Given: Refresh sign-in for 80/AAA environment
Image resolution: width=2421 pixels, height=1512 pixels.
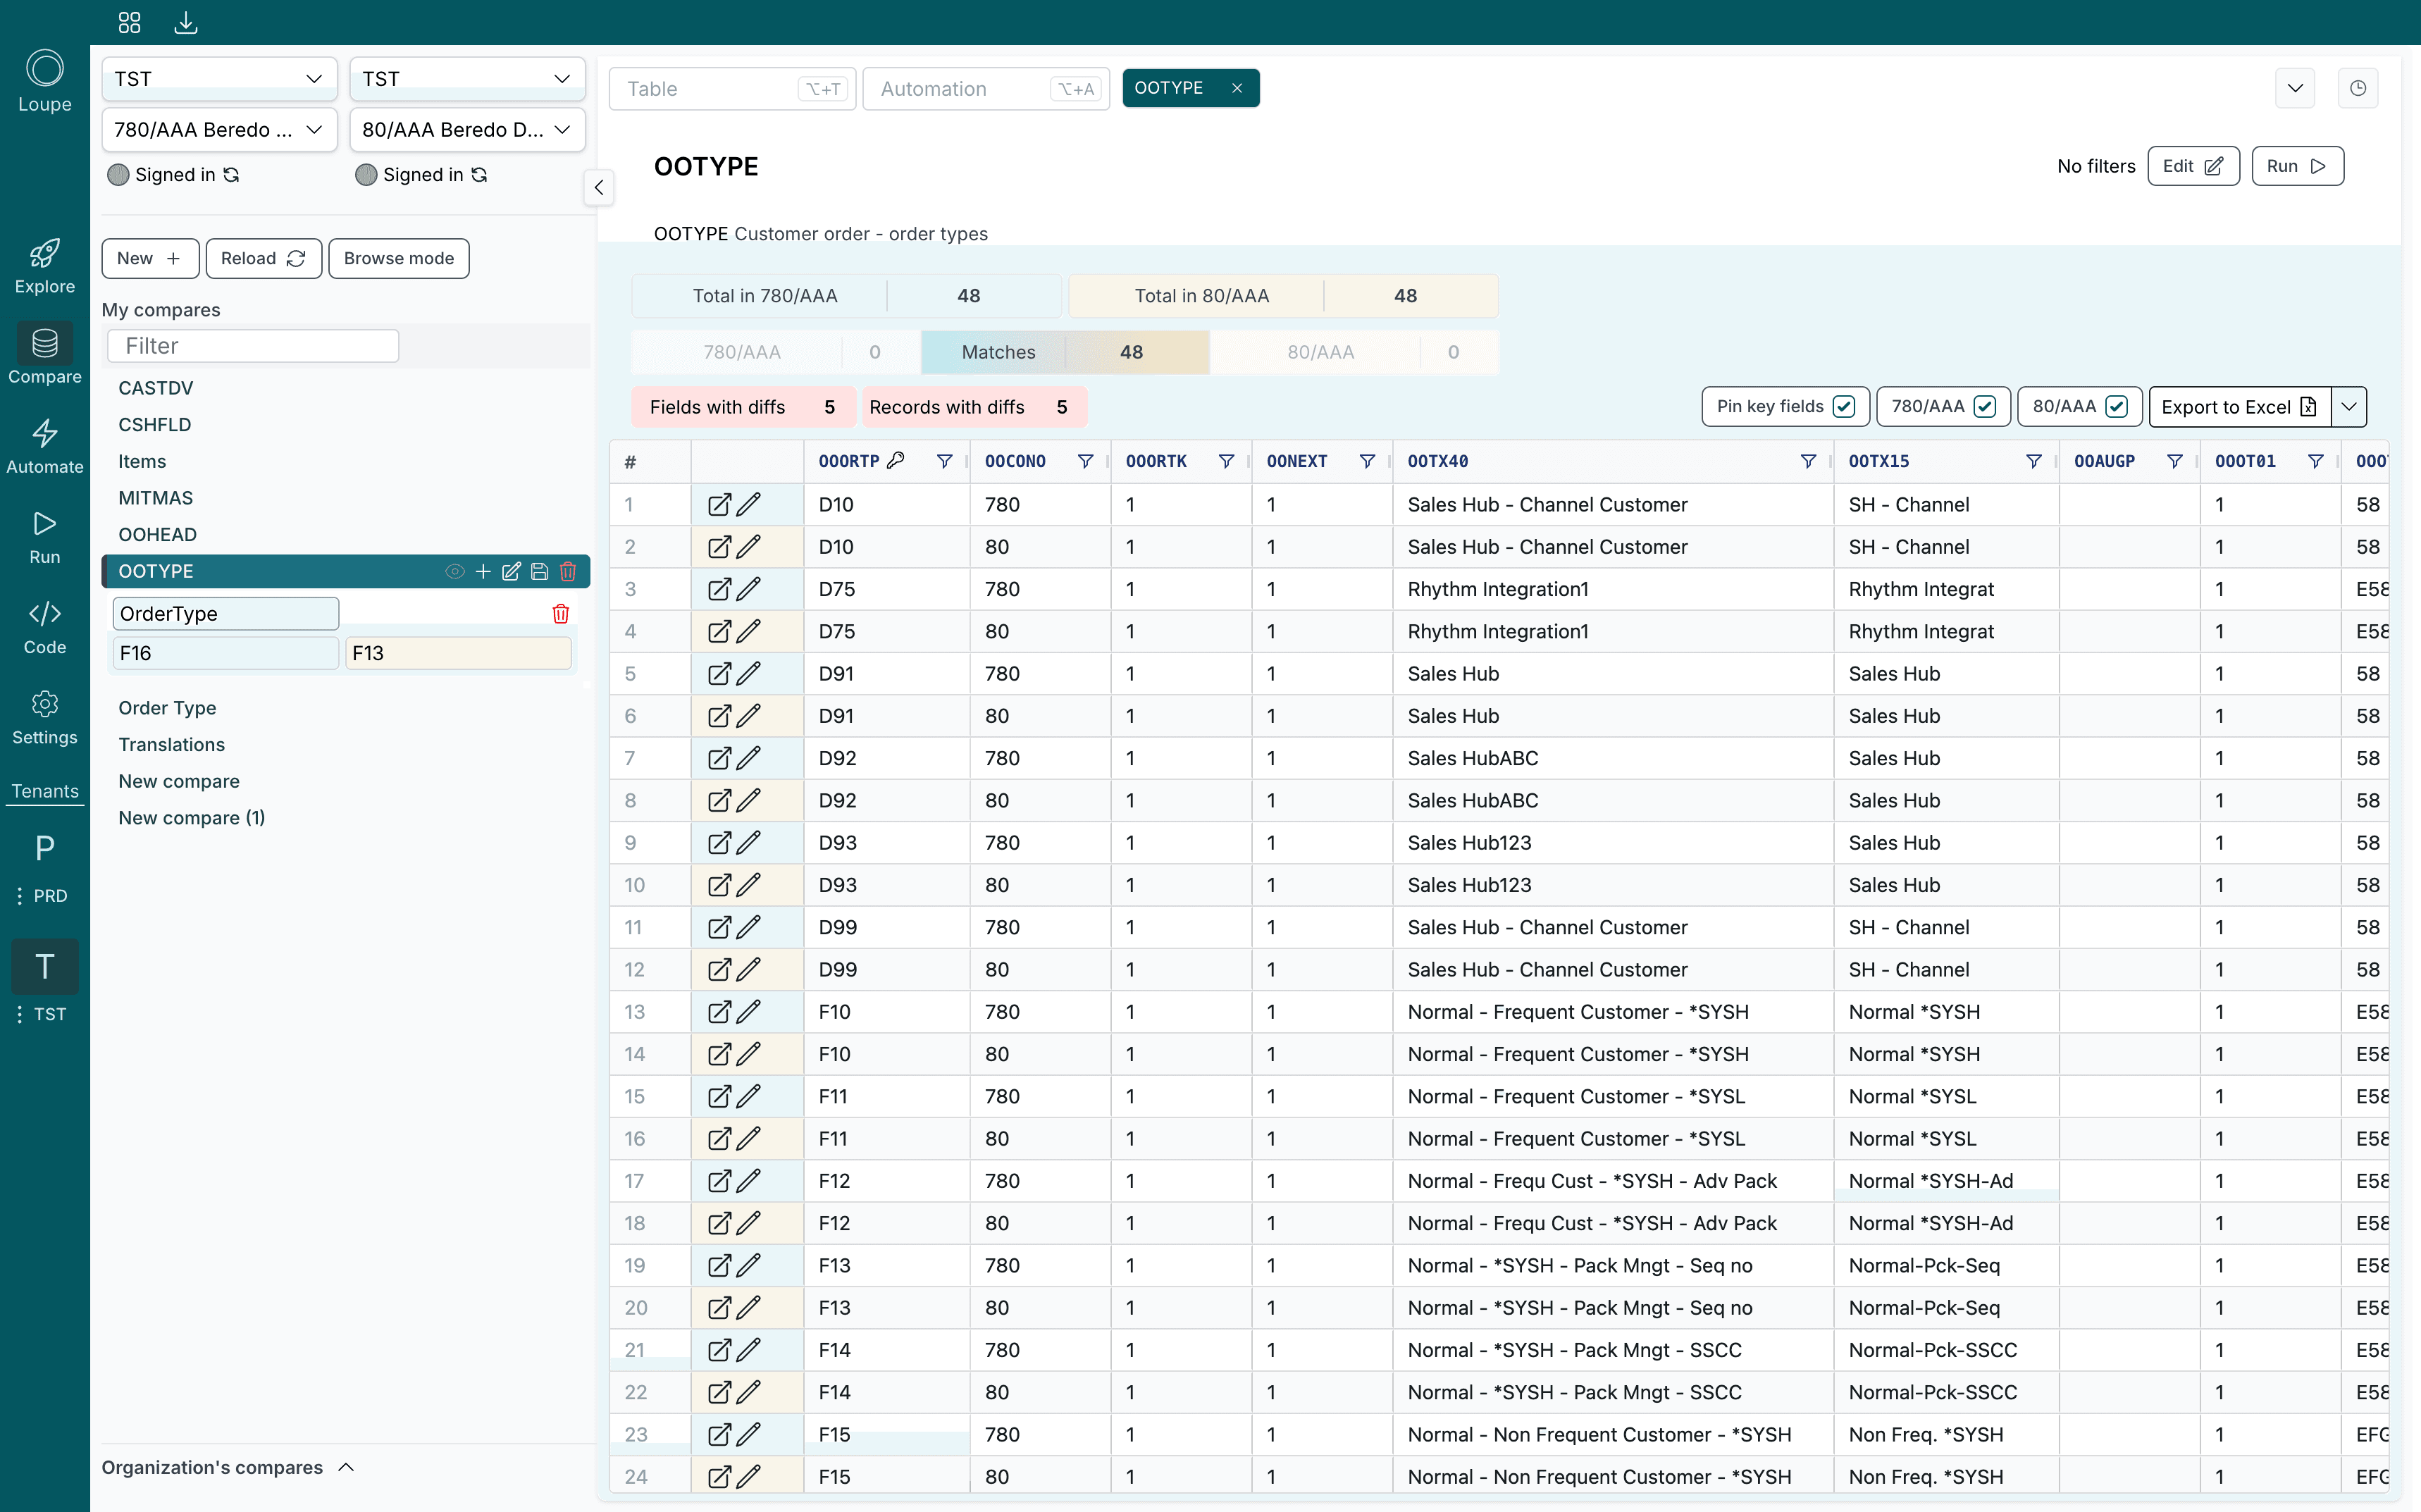Looking at the screenshot, I should tap(479, 175).
